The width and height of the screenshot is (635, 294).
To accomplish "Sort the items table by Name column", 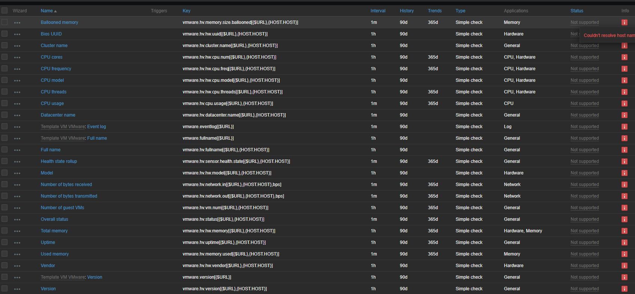I will pyautogui.click(x=49, y=11).
